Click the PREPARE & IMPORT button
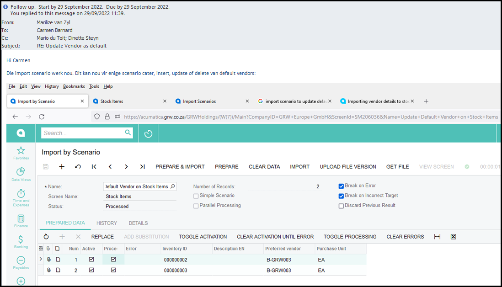 [180, 167]
